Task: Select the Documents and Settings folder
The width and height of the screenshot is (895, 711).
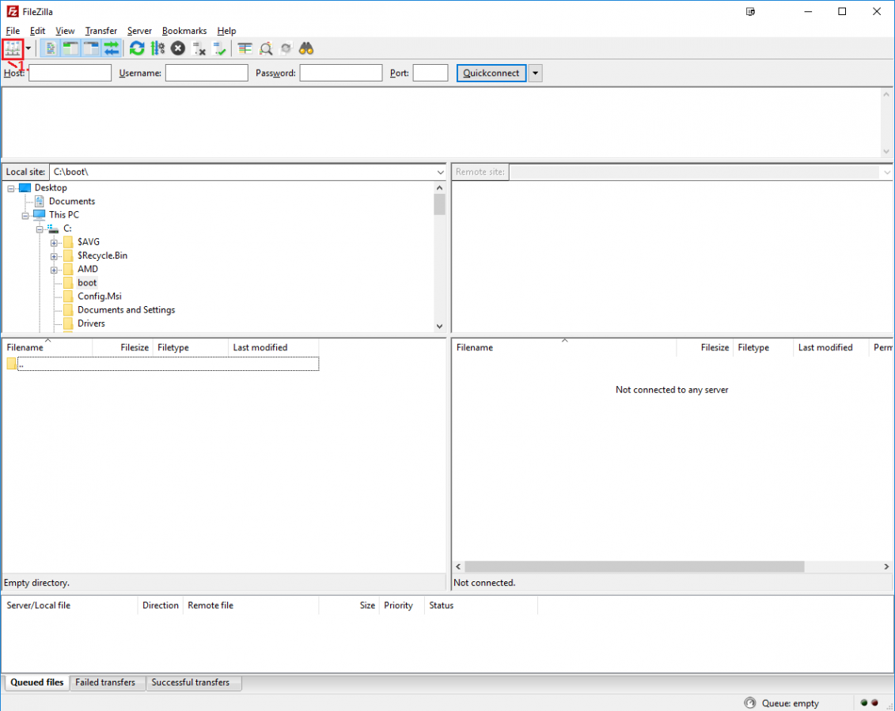Action: coord(126,310)
